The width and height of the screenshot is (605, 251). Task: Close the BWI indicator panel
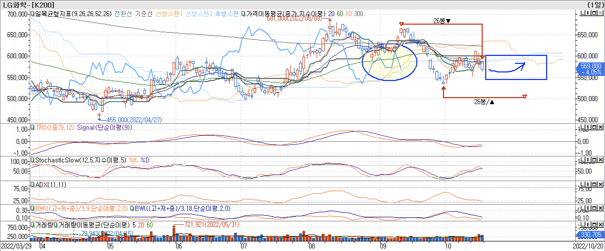(600, 208)
